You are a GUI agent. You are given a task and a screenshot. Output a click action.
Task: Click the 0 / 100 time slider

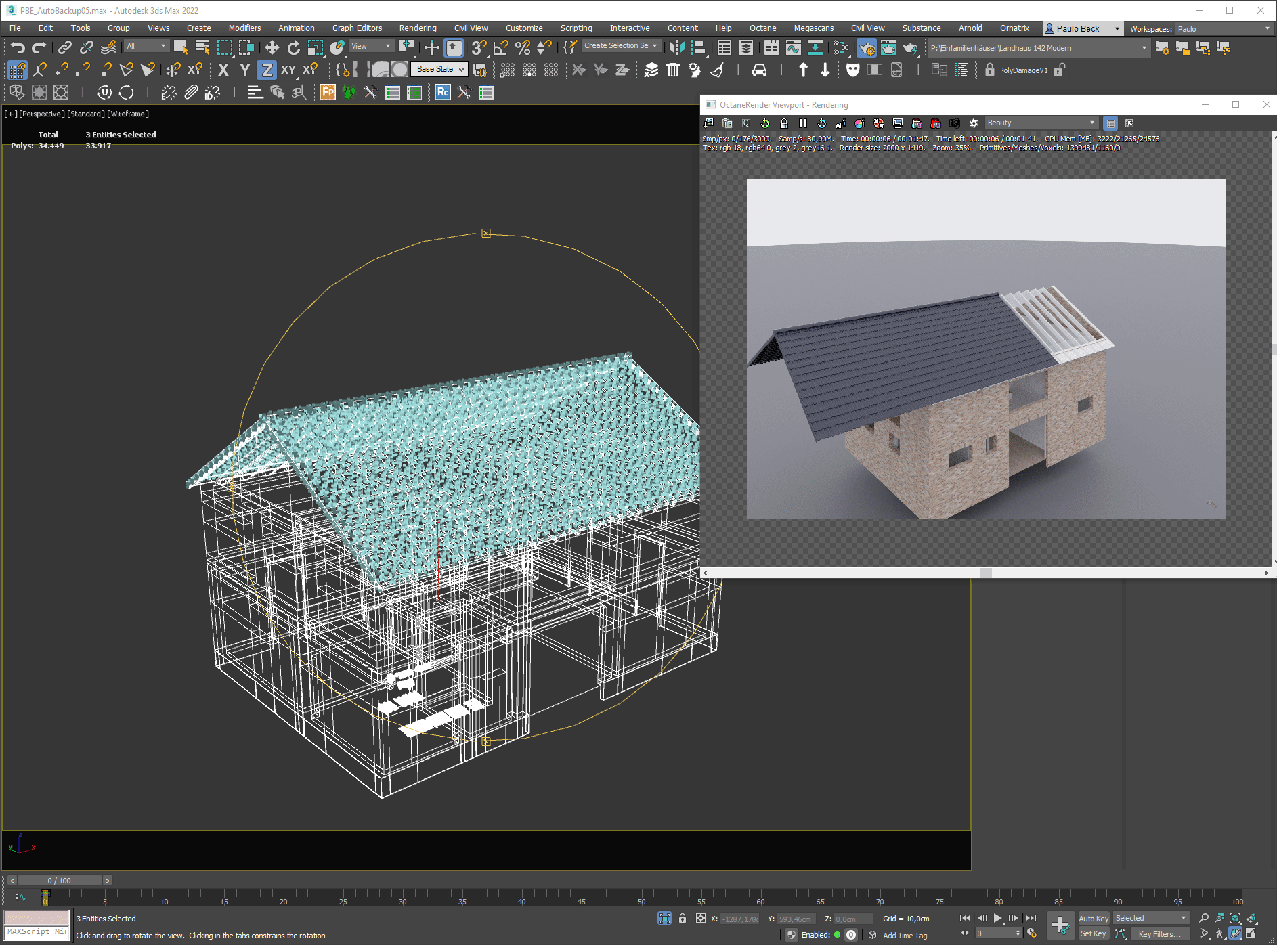click(x=60, y=881)
